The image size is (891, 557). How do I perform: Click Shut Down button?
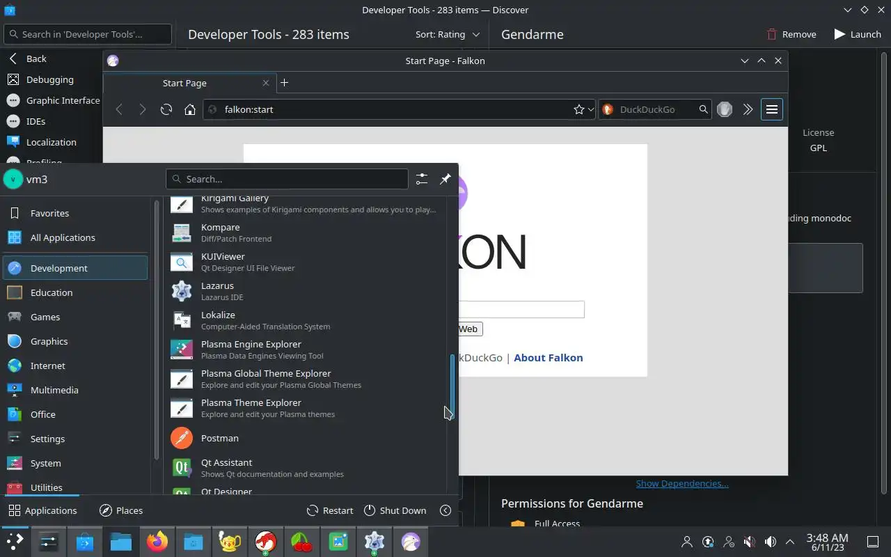395,510
